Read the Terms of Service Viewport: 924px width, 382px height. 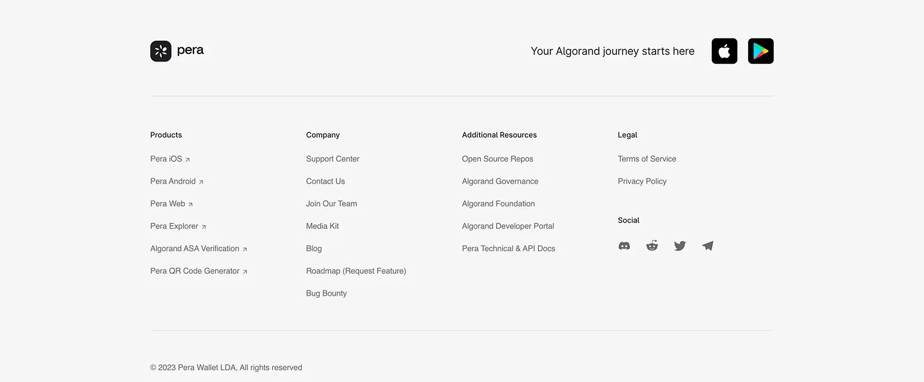pyautogui.click(x=647, y=159)
